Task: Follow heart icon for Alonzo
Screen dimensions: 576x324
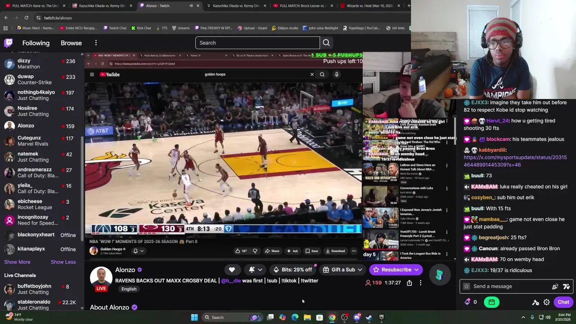Action: tap(232, 270)
